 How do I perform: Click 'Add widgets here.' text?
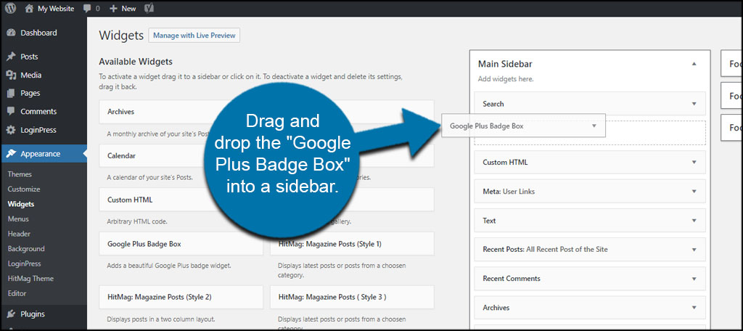(x=506, y=79)
